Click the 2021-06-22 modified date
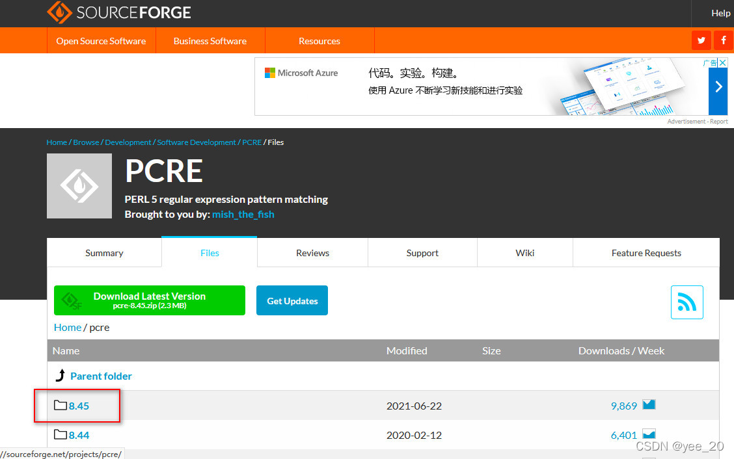Image resolution: width=734 pixels, height=459 pixels. point(414,406)
